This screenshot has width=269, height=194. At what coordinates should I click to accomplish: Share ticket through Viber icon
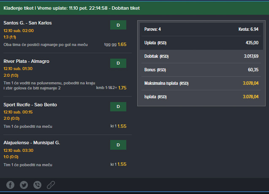click(38, 185)
